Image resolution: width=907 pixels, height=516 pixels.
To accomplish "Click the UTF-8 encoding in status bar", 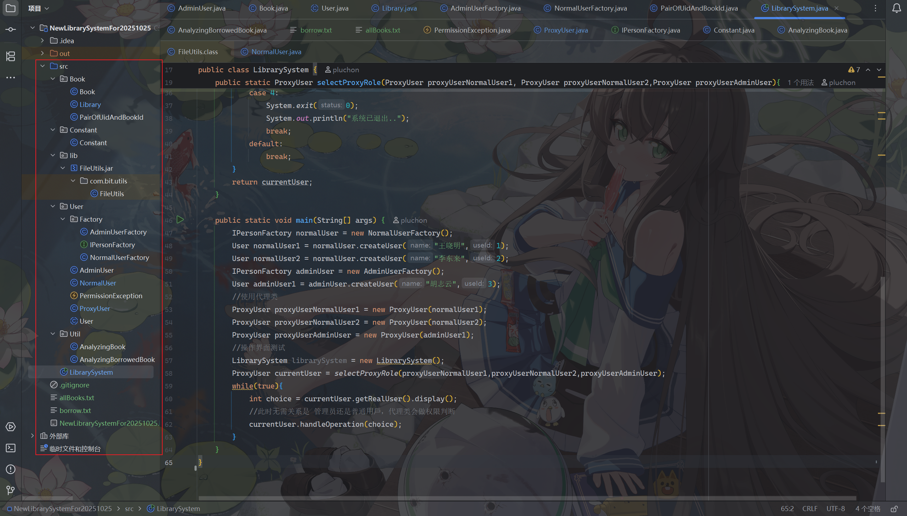I will coord(835,509).
